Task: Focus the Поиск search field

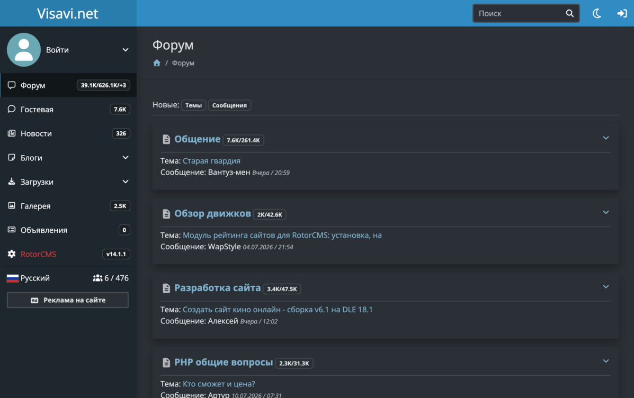Action: tap(520, 13)
